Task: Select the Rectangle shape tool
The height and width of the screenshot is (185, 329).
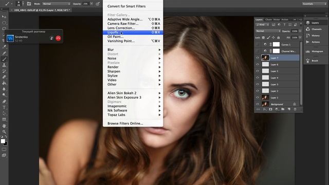Action: 4,119
